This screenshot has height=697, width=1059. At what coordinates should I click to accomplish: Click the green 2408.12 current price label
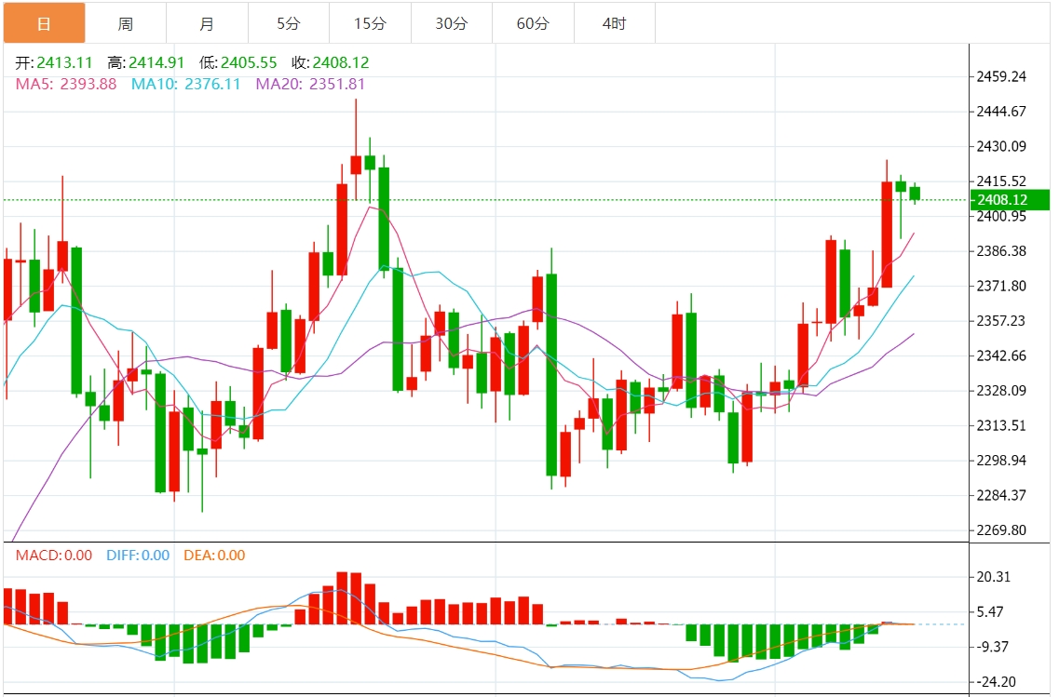coord(1011,200)
